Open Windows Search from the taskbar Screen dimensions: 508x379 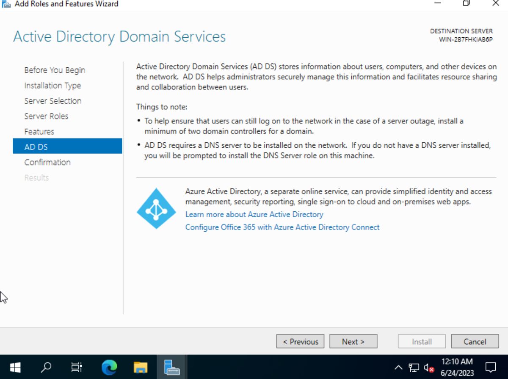tap(46, 367)
